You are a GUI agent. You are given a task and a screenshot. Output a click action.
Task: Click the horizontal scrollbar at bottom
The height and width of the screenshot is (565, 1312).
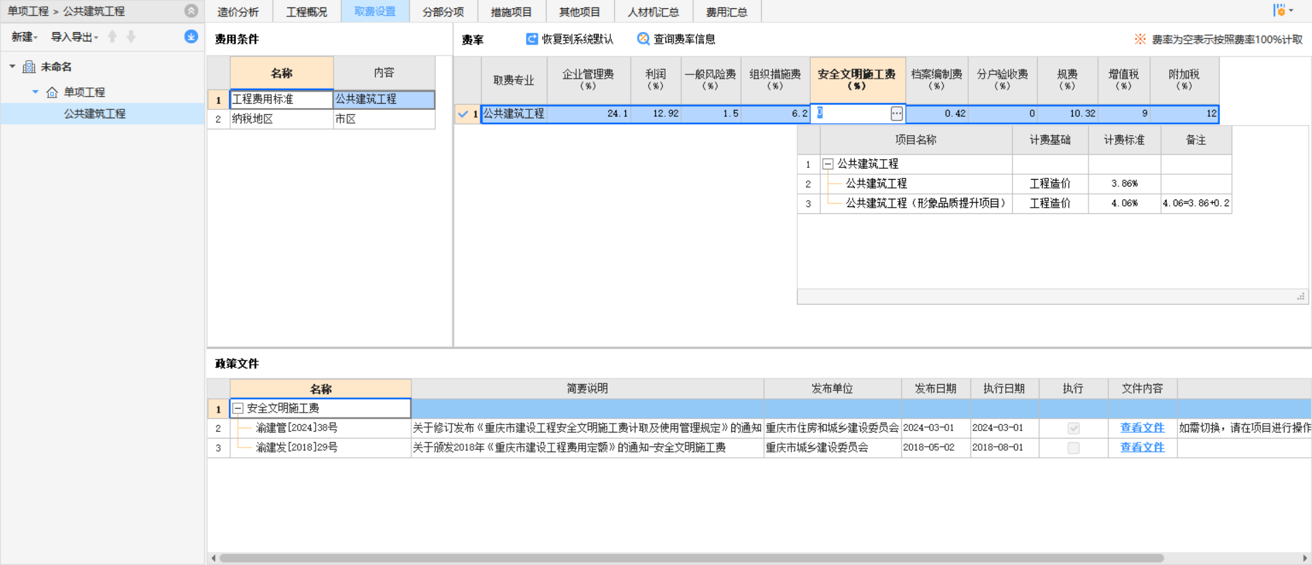pos(691,558)
